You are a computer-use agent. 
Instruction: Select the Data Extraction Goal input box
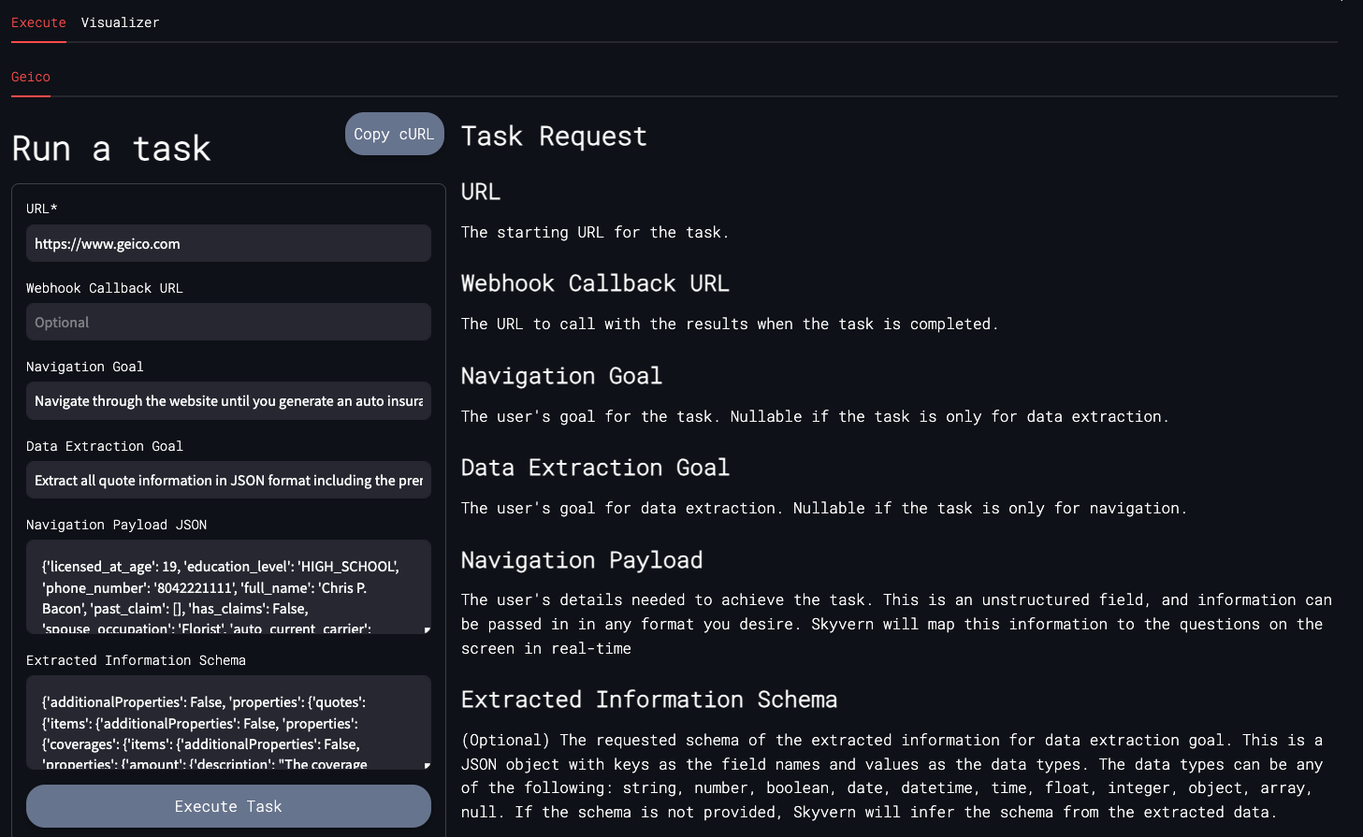(228, 481)
